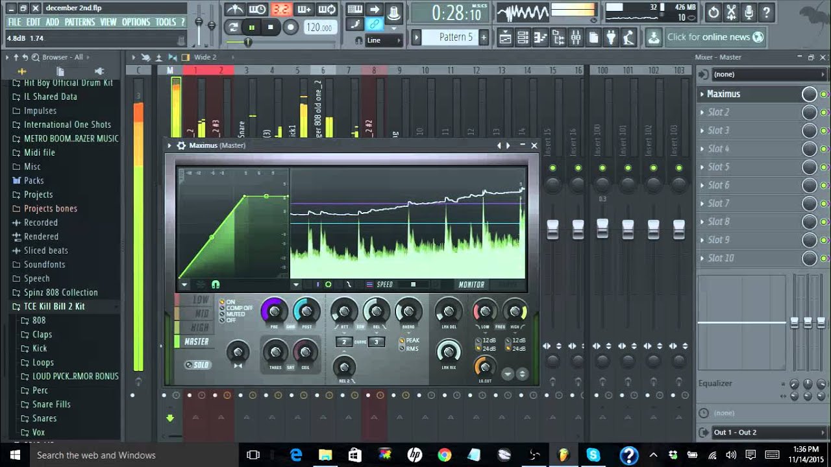The width and height of the screenshot is (831, 467).
Task: Select the COMP OFF radio option
Action: 236,308
